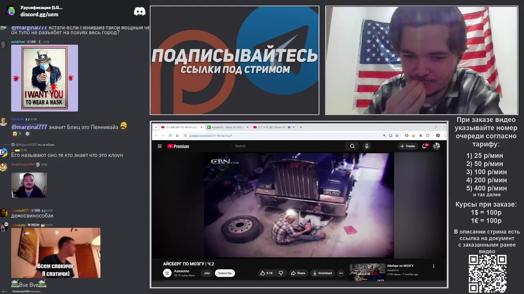This screenshot has width=524, height=294.
Task: Open the Create dropdown on YouTube
Action: click(408, 146)
